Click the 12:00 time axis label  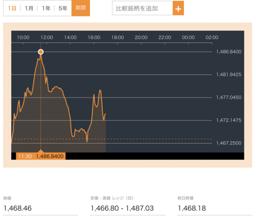click(x=47, y=37)
